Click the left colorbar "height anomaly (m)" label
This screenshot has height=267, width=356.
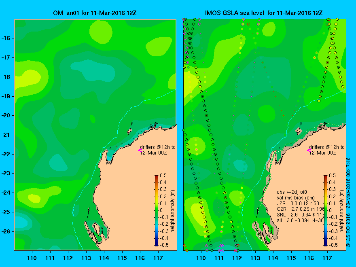(x=172, y=211)
